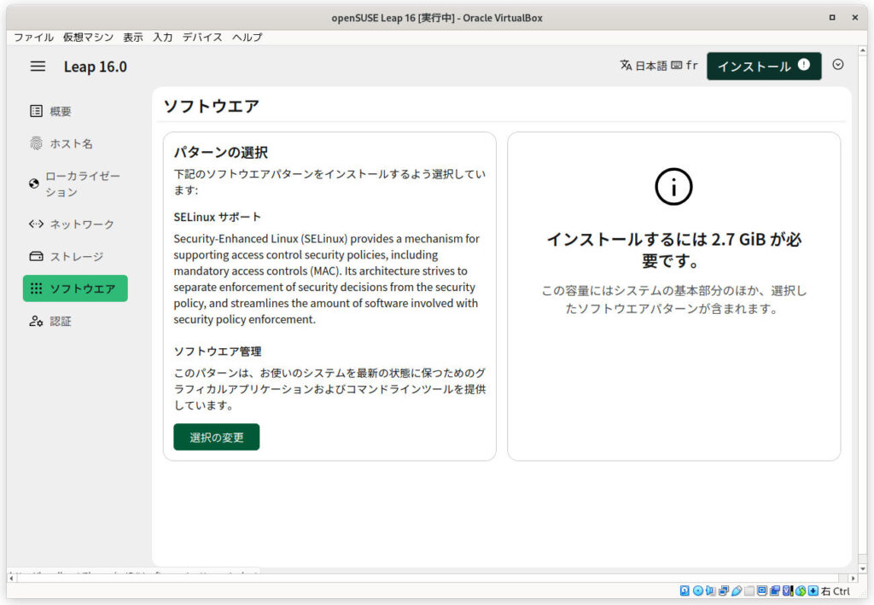Restore the VirtualBox window size

point(832,17)
